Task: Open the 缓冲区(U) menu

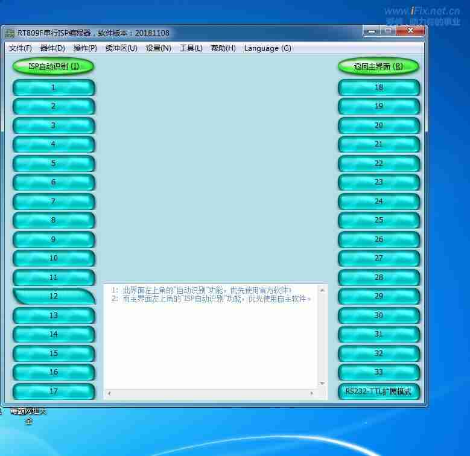Action: coord(121,48)
